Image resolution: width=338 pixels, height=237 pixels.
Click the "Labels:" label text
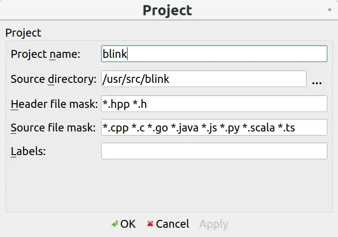(28, 151)
